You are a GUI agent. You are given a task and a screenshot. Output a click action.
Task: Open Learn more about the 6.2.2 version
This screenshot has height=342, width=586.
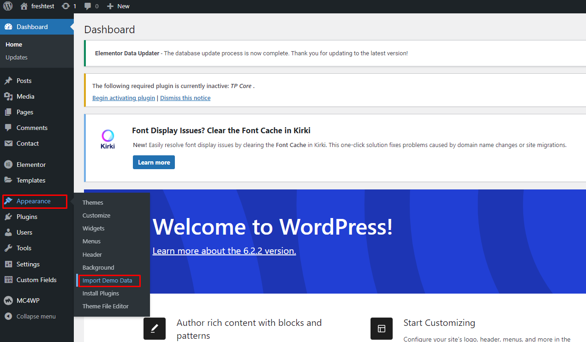pyautogui.click(x=224, y=251)
